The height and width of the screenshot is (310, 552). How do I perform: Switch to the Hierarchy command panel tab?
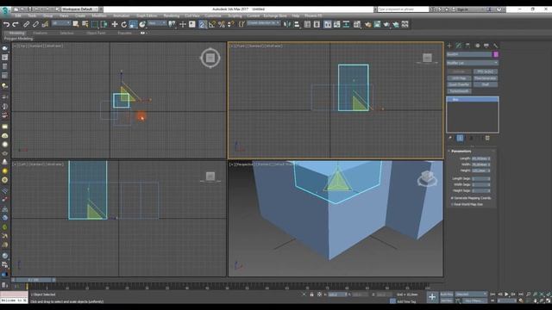pos(467,46)
